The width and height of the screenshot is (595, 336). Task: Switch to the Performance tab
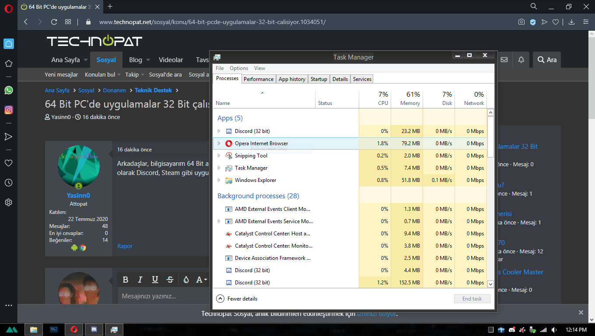(259, 79)
